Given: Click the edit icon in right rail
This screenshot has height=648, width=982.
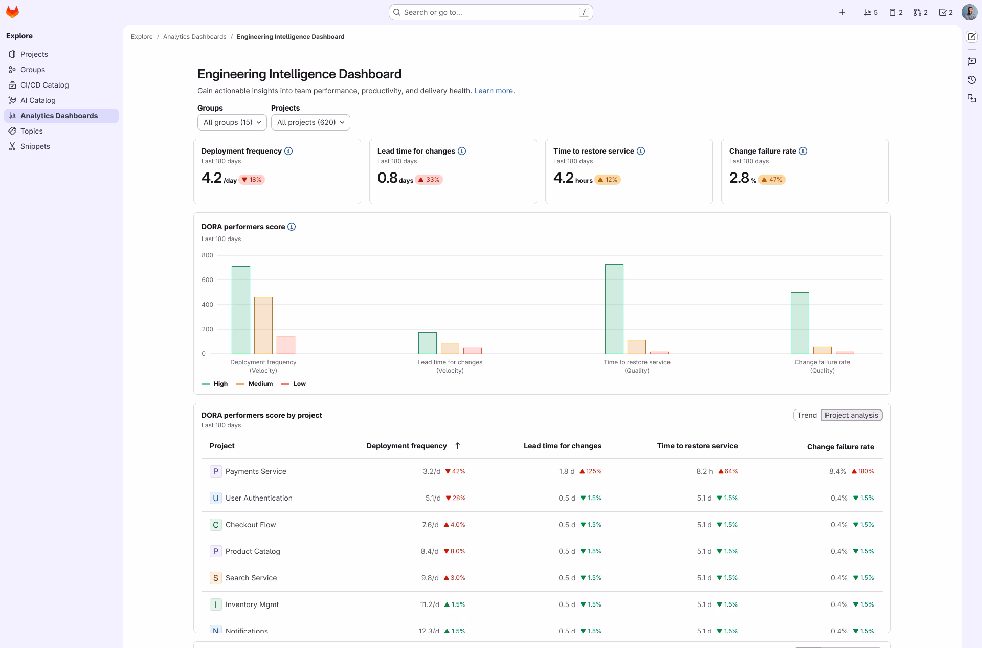Looking at the screenshot, I should coord(972,37).
